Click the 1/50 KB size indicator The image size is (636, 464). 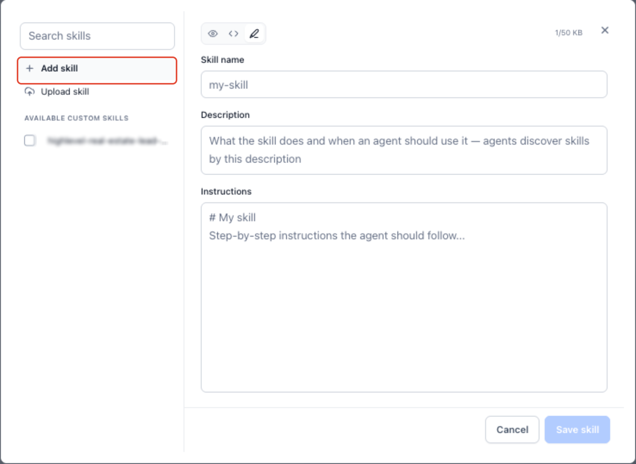click(x=569, y=33)
